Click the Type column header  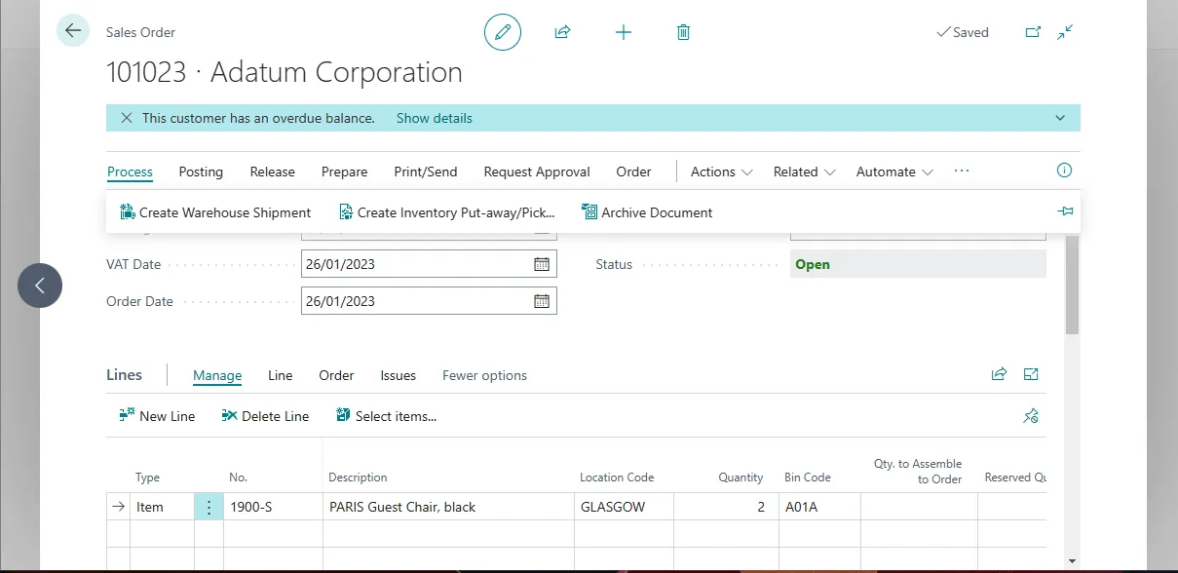point(147,477)
